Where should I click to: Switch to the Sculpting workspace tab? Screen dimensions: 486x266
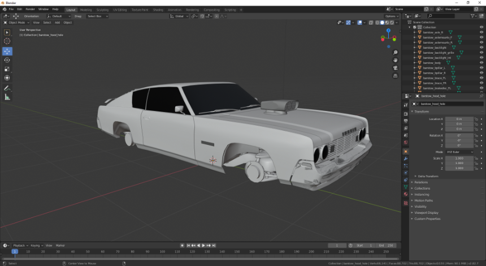click(102, 10)
